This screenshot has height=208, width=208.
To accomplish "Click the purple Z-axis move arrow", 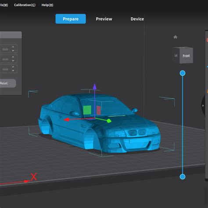I will coord(95,86).
